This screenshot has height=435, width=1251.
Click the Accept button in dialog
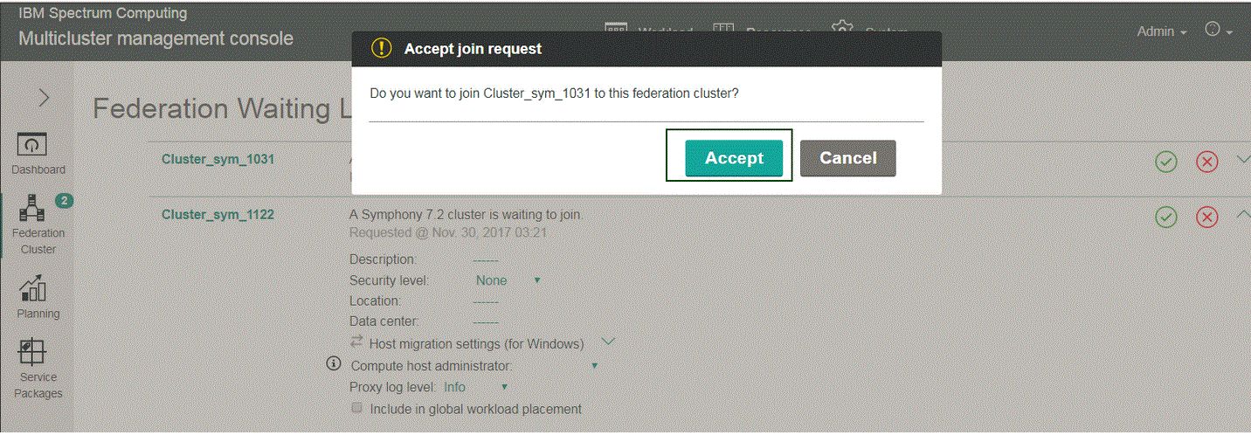pyautogui.click(x=734, y=158)
